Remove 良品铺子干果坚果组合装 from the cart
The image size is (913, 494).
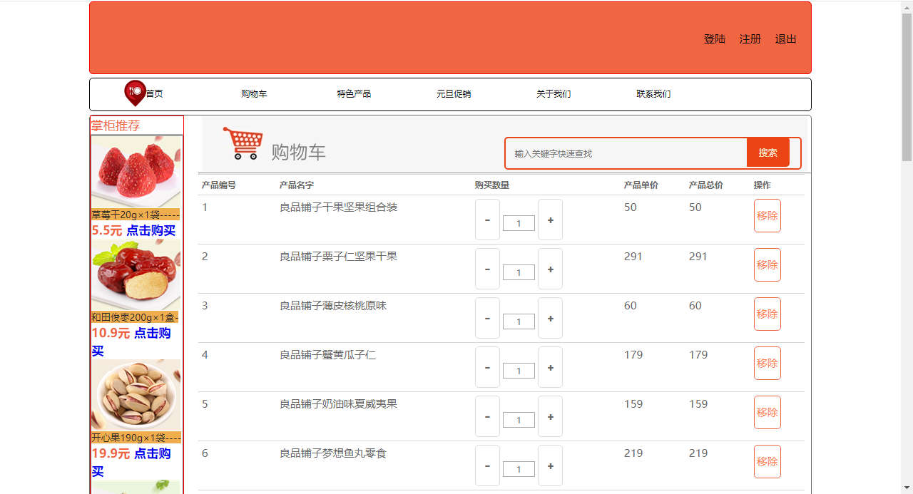[767, 215]
